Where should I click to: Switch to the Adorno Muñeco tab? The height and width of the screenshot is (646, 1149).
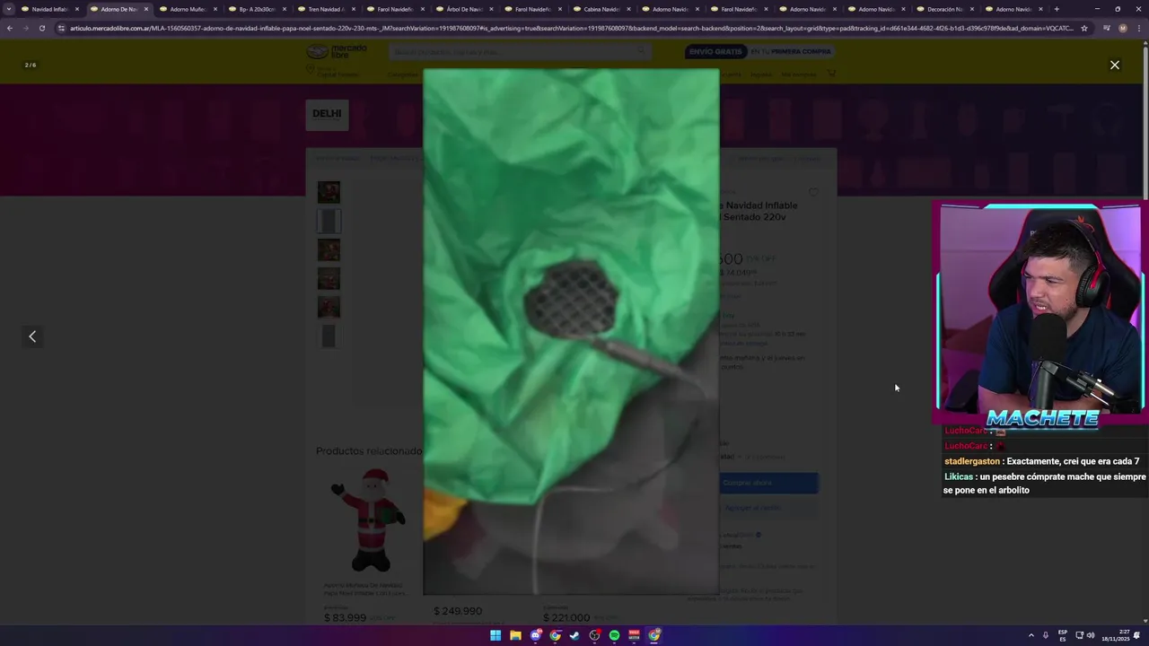[188, 9]
